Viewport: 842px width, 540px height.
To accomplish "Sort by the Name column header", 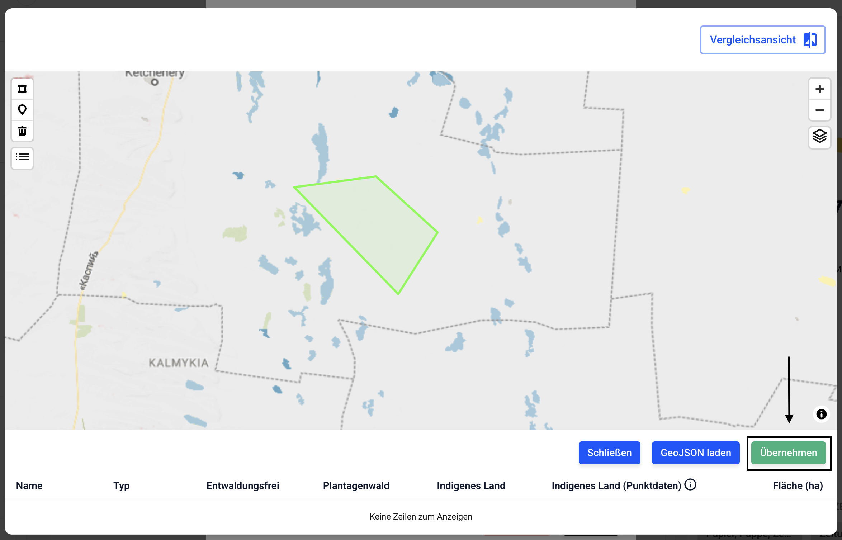I will [x=29, y=485].
